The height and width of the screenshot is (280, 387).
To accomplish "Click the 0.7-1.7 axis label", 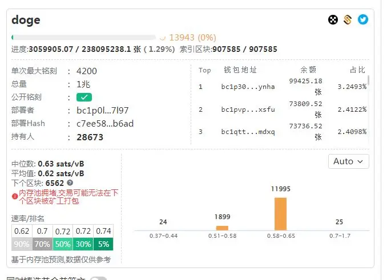I will point(340,236).
